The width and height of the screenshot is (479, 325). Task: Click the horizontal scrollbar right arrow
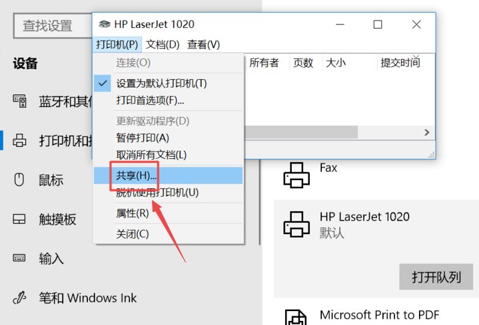[427, 132]
